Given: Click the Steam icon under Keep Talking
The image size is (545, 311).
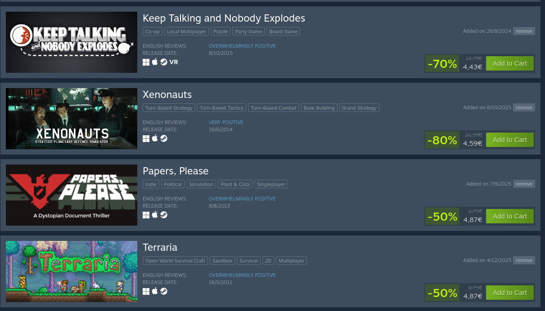Looking at the screenshot, I should point(164,62).
